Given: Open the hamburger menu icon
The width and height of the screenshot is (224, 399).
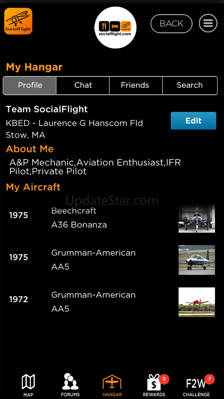Looking at the screenshot, I should pos(208,23).
